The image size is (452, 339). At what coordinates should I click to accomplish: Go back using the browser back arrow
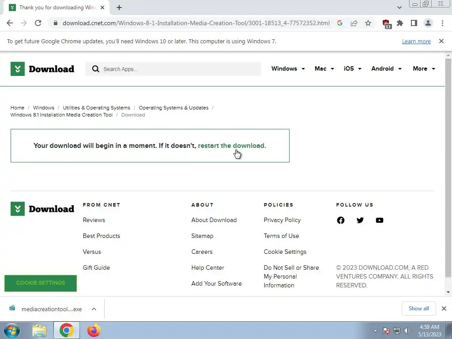point(10,23)
